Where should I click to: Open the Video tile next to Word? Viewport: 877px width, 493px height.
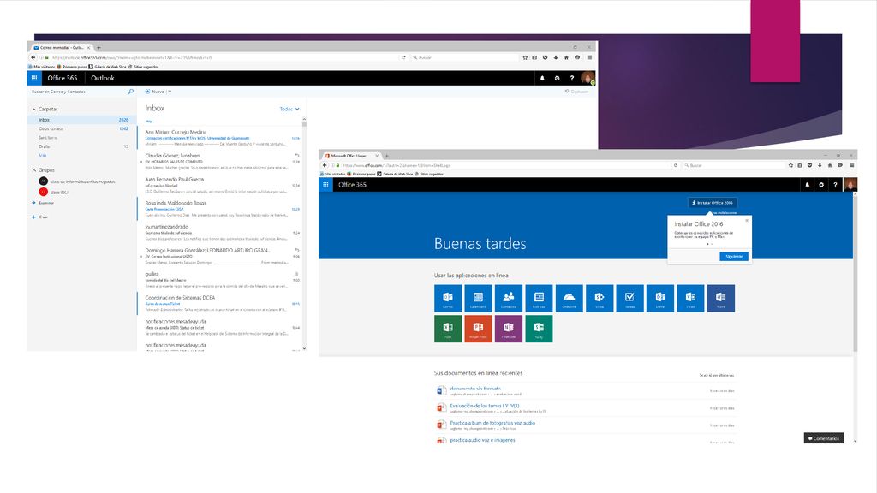(691, 299)
